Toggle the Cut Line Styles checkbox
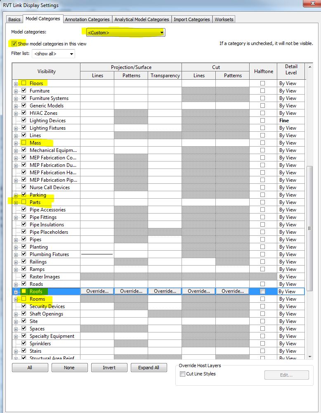The image size is (321, 413). [182, 374]
